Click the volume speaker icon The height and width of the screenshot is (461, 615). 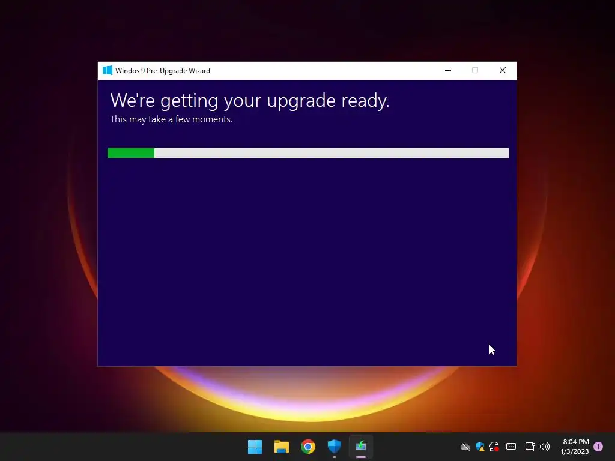point(545,447)
